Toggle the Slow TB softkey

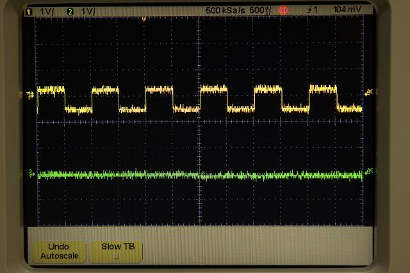116,251
